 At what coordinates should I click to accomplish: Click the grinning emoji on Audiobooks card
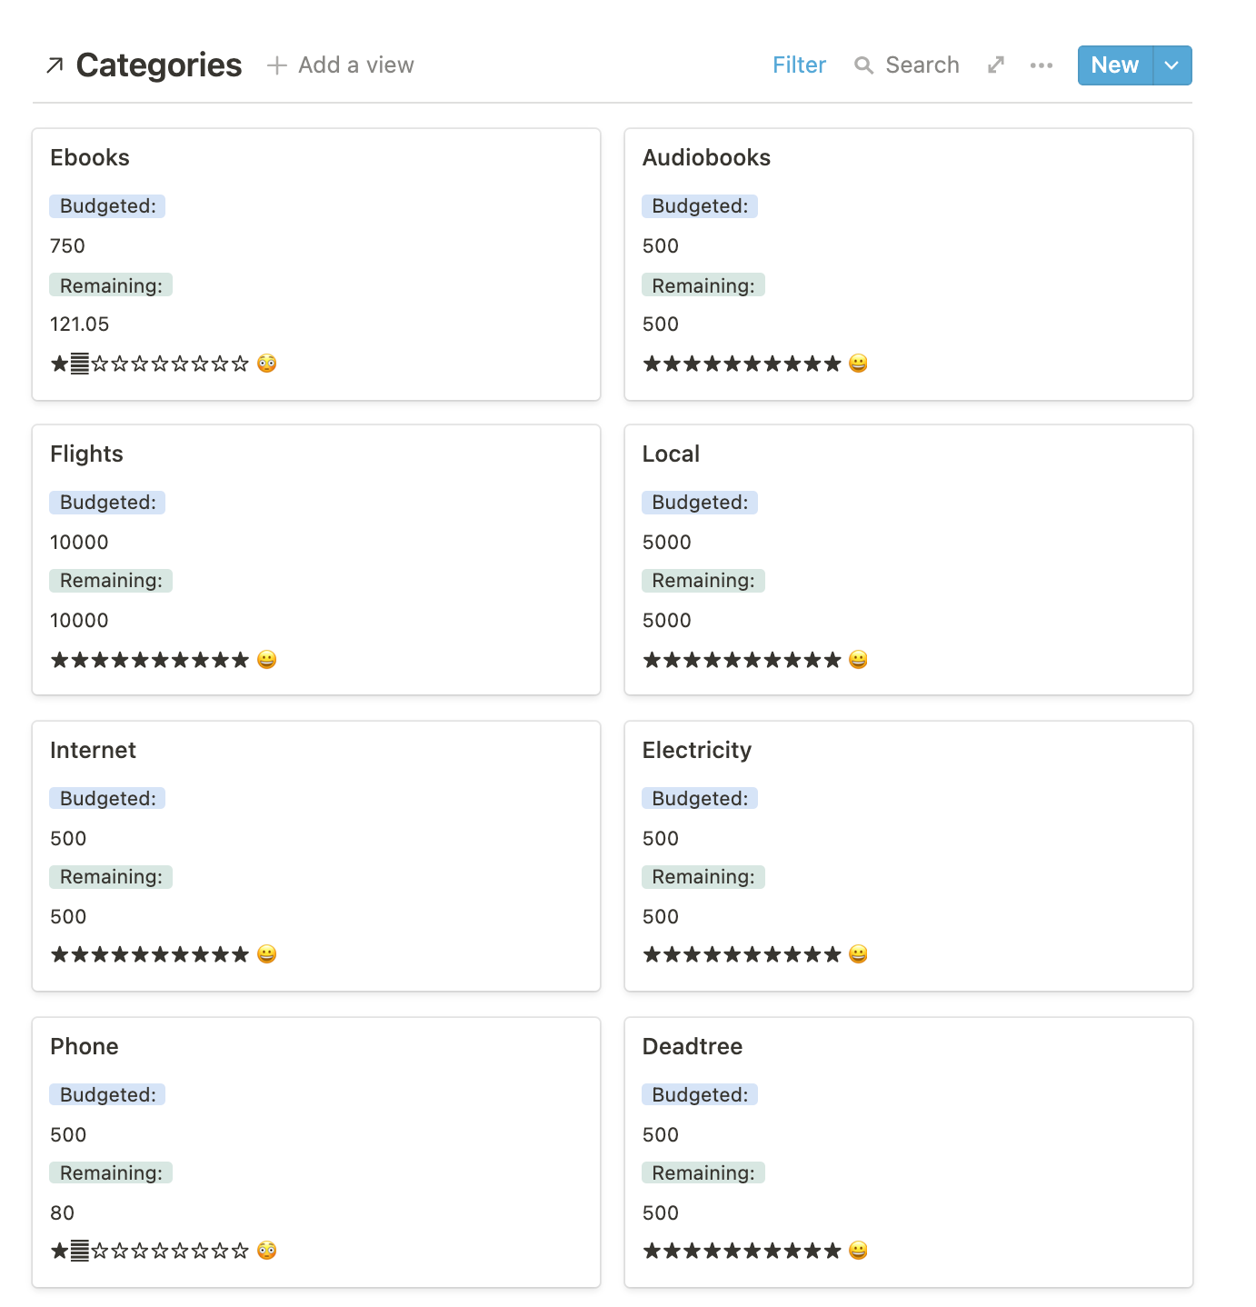point(858,364)
